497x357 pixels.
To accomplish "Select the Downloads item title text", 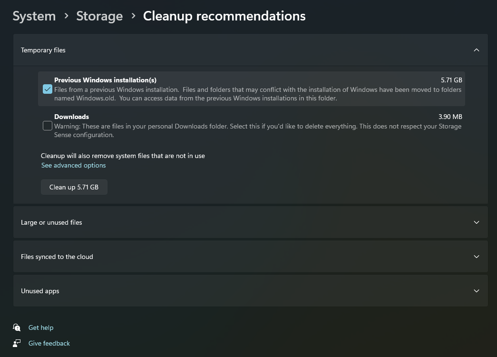I will point(71,117).
